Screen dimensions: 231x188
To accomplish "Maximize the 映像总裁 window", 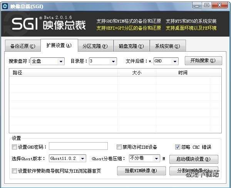I will [x=206, y=6].
